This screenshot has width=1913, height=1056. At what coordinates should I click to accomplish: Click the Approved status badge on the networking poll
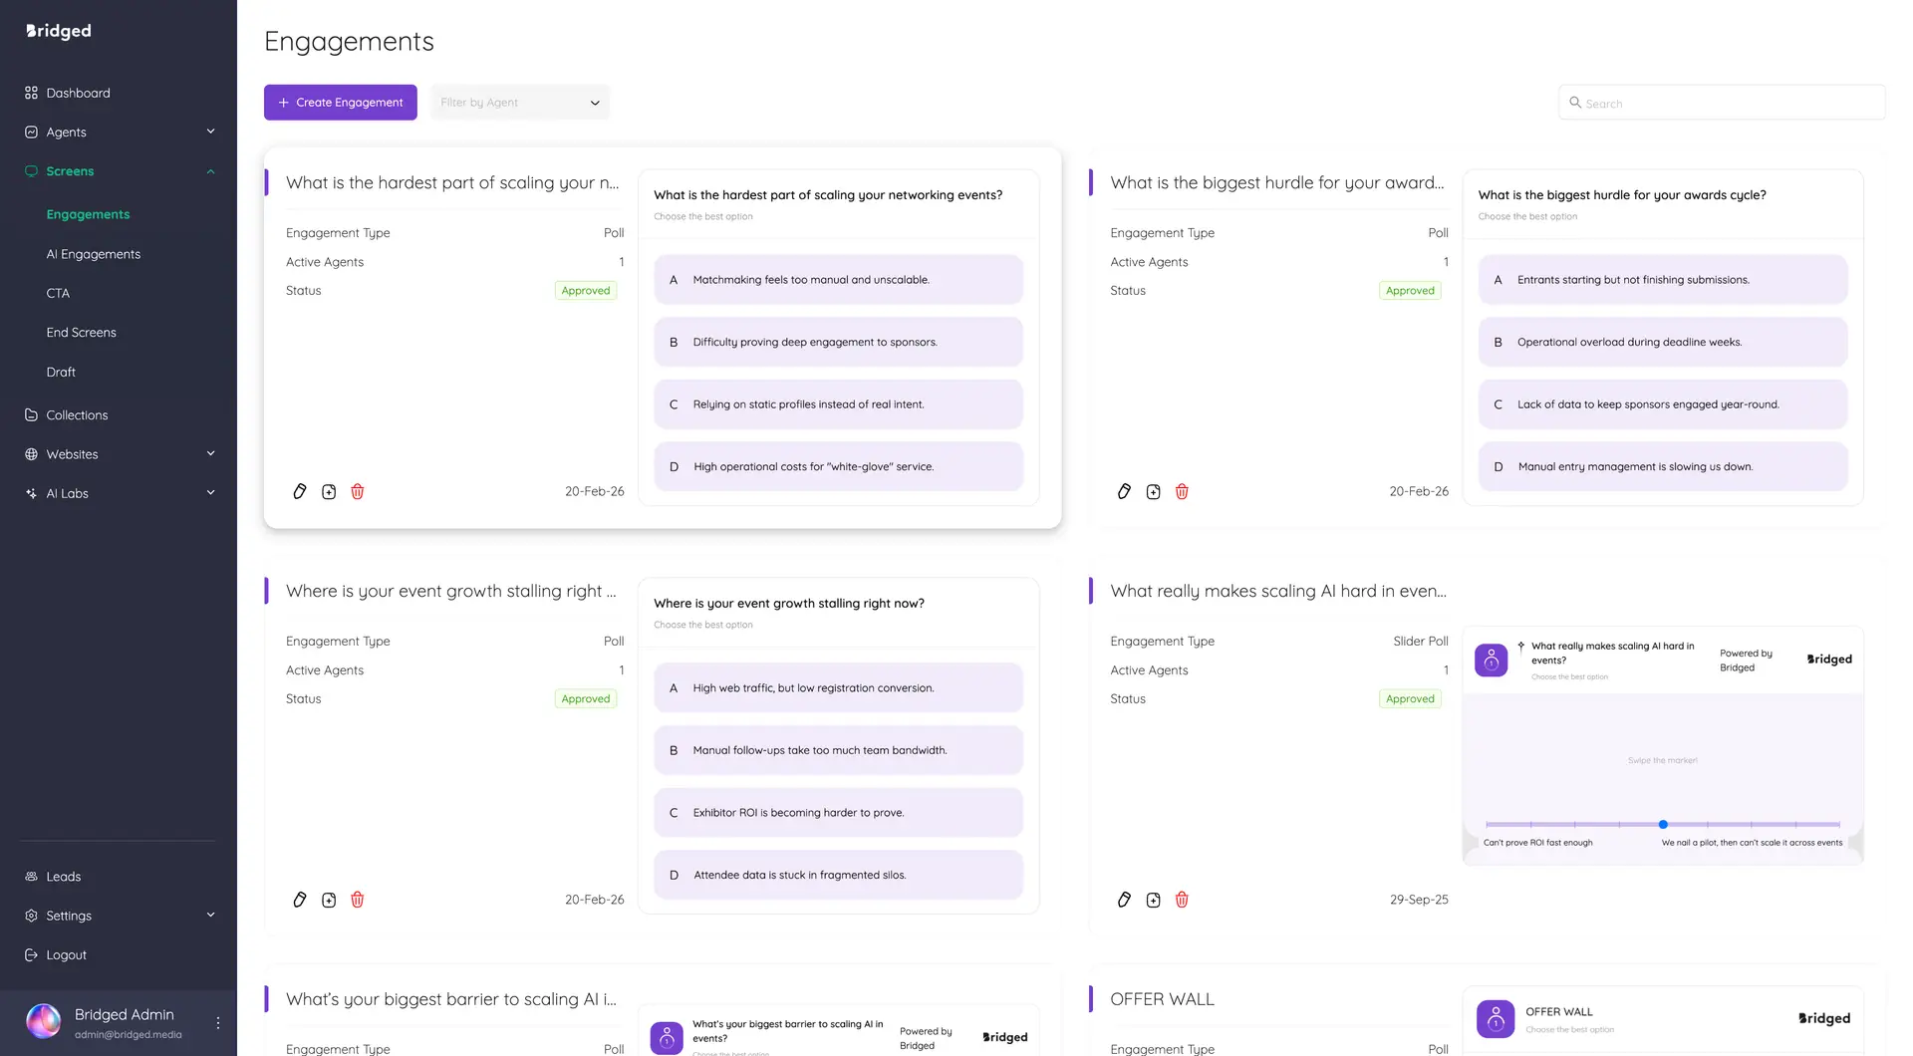(585, 290)
